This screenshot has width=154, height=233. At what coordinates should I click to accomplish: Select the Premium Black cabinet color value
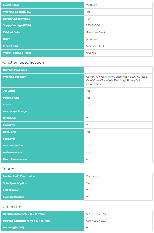[x=96, y=32]
